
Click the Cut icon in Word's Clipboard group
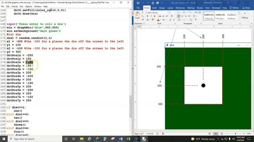(142, 13)
